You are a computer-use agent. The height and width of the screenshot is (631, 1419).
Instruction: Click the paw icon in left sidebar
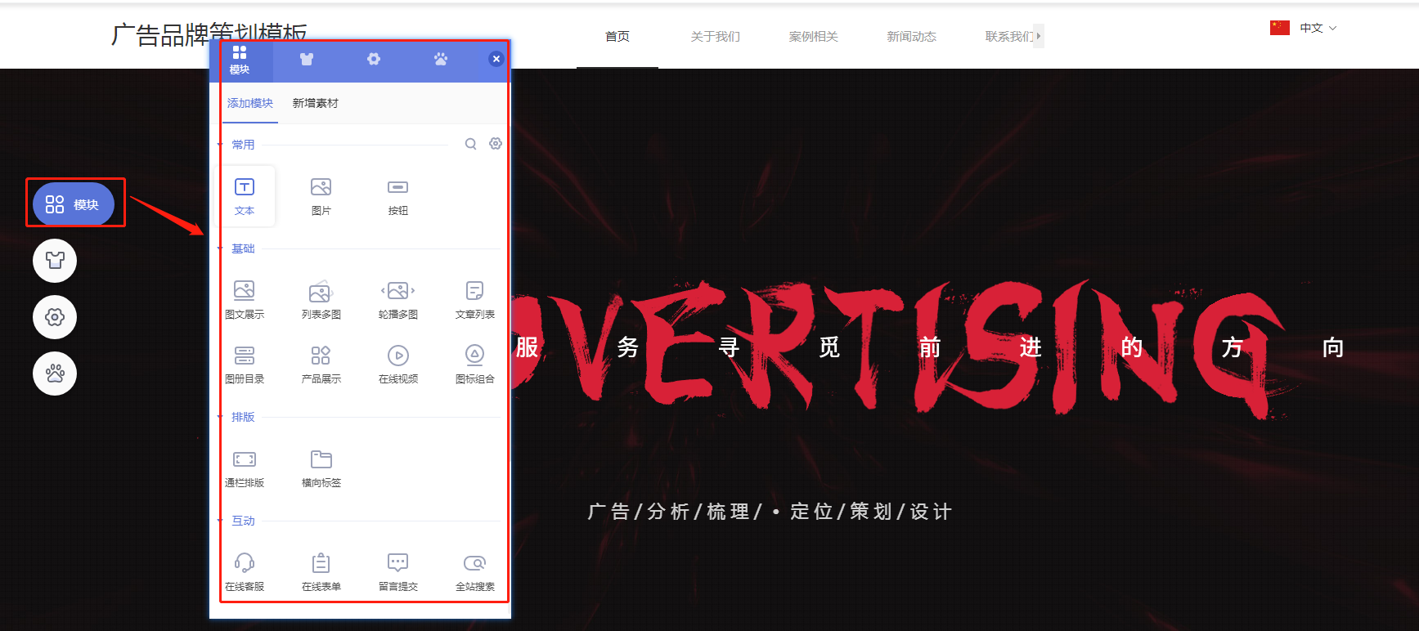tap(55, 374)
